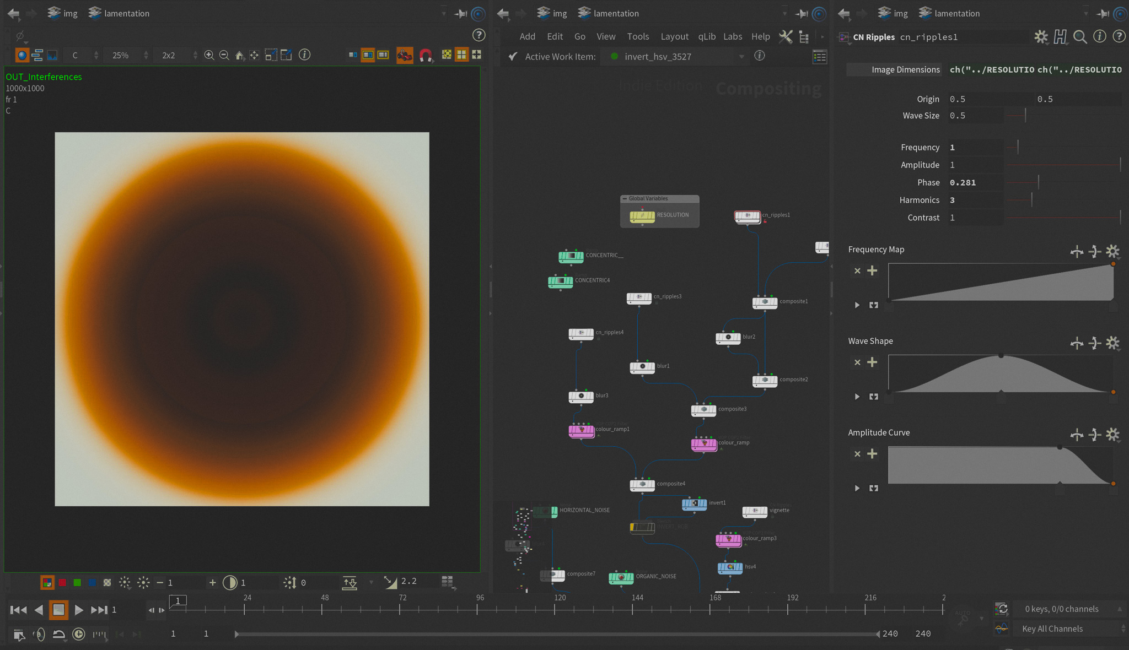This screenshot has width=1129, height=650.
Task: Click the red magnet snapping icon
Action: pos(425,55)
